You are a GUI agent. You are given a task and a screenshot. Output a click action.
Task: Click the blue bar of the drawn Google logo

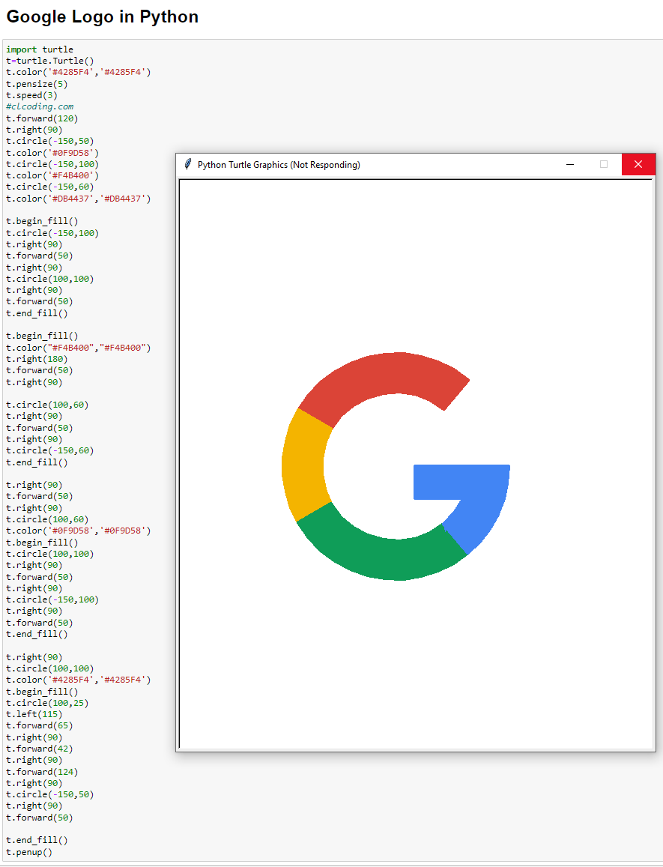[x=461, y=481]
